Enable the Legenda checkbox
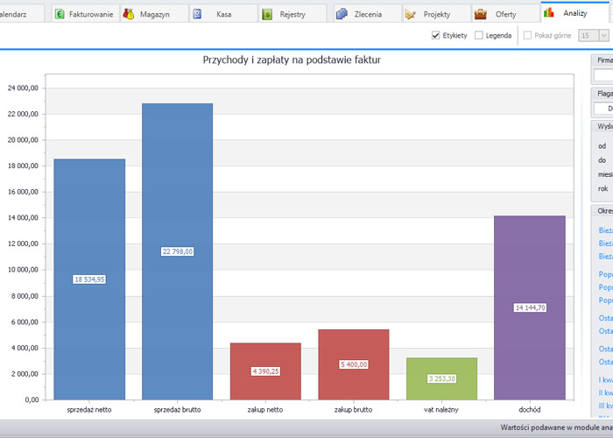Image resolution: width=613 pixels, height=438 pixels. pos(478,35)
